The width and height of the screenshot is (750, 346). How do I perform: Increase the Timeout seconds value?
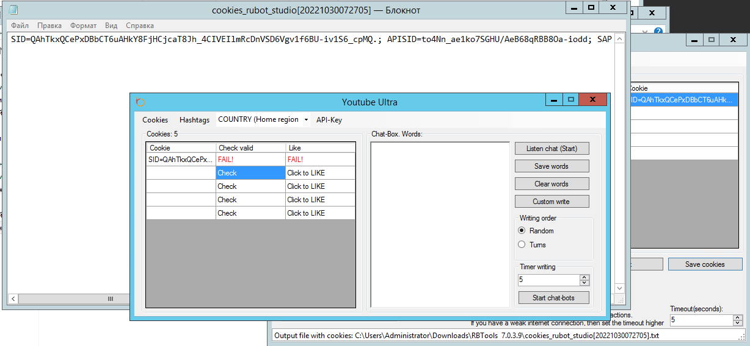coord(738,317)
